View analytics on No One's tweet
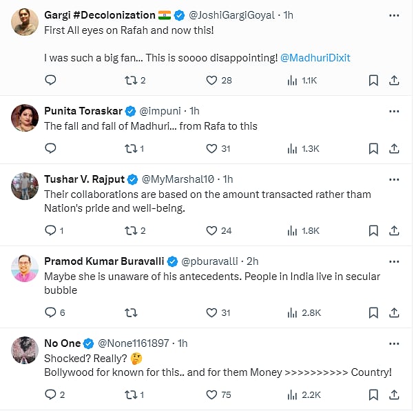The image size is (416, 411). click(x=291, y=394)
